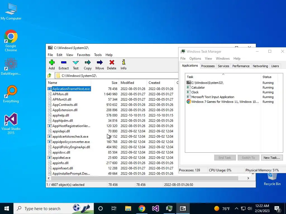Select the DataWagon desktop shortcut
The height and width of the screenshot is (214, 286).
11,67
